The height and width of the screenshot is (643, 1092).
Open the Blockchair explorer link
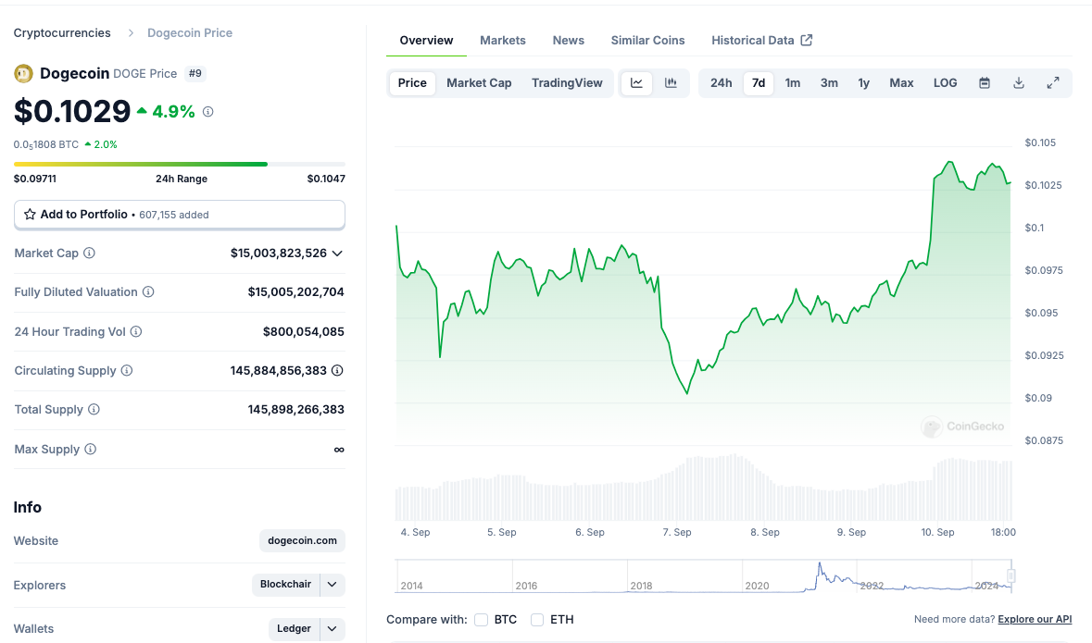point(285,585)
